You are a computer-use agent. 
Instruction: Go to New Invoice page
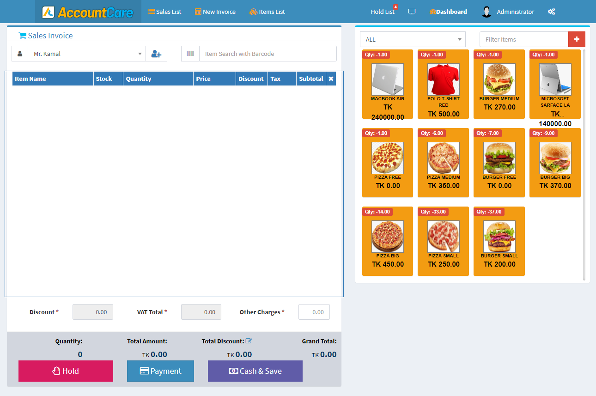[x=215, y=12]
